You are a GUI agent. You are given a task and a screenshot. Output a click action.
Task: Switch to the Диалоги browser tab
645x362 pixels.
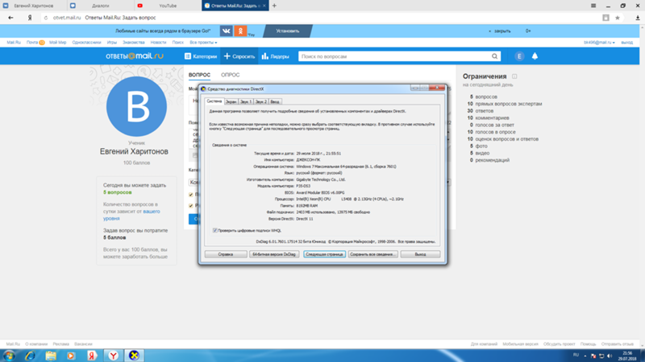click(x=100, y=6)
